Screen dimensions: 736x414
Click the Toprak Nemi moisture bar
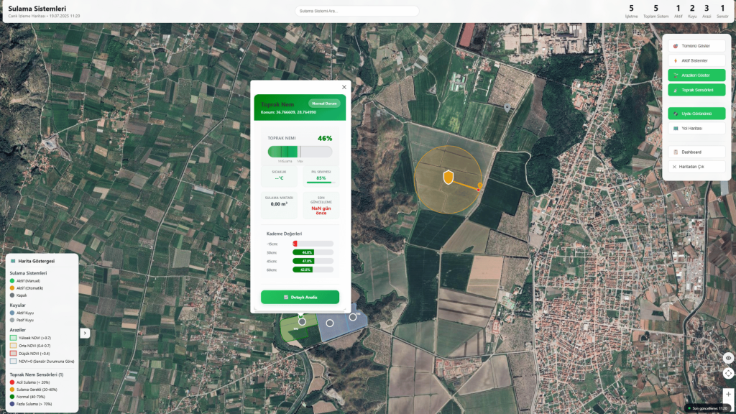coord(300,152)
